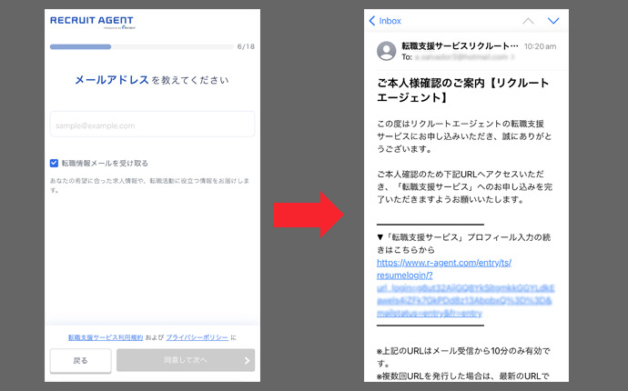Expand the To: recipient details
Viewport: 628px width, 391px height.
coord(458,57)
